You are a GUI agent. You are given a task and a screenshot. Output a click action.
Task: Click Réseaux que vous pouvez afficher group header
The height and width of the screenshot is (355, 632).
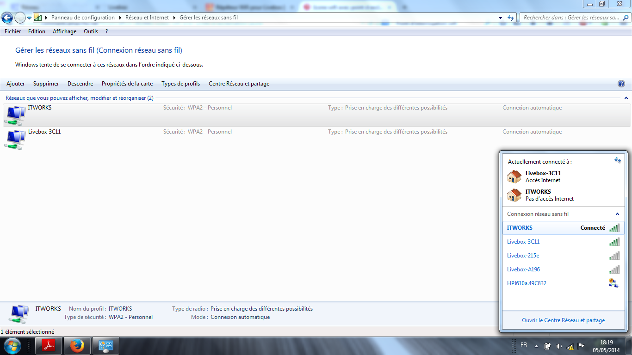tap(79, 98)
